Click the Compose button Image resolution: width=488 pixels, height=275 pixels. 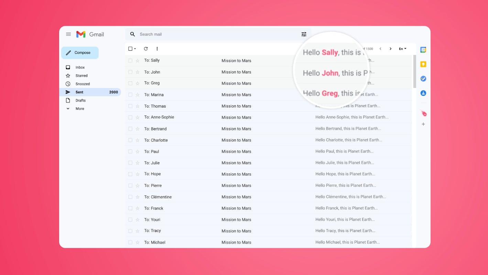[80, 53]
